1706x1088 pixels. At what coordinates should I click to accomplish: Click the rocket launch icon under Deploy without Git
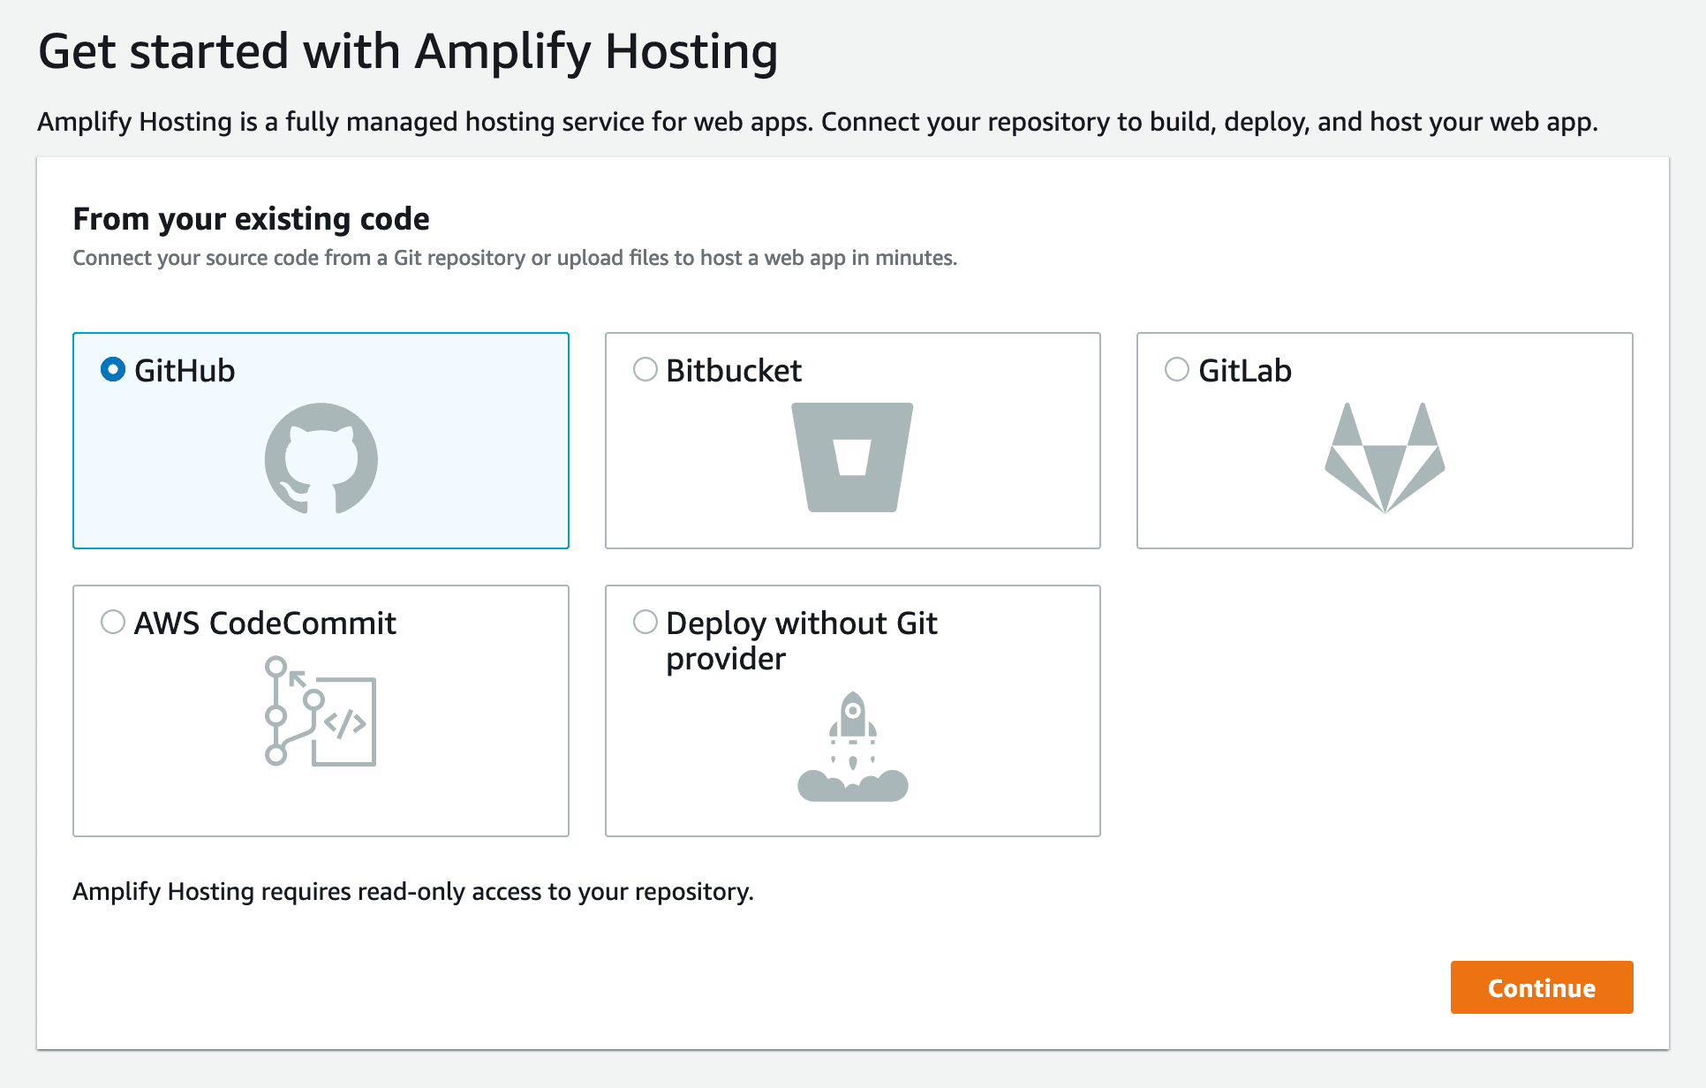[x=853, y=746]
